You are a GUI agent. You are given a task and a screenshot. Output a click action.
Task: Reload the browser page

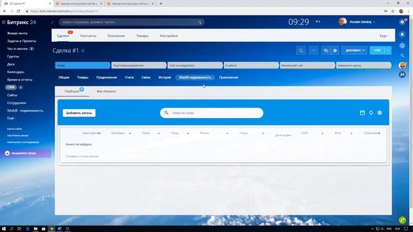pyautogui.click(x=19, y=11)
